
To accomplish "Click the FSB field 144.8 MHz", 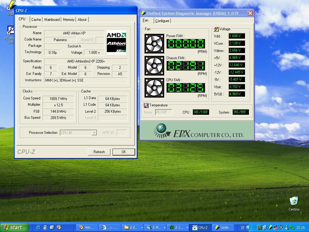I will click(58, 111).
